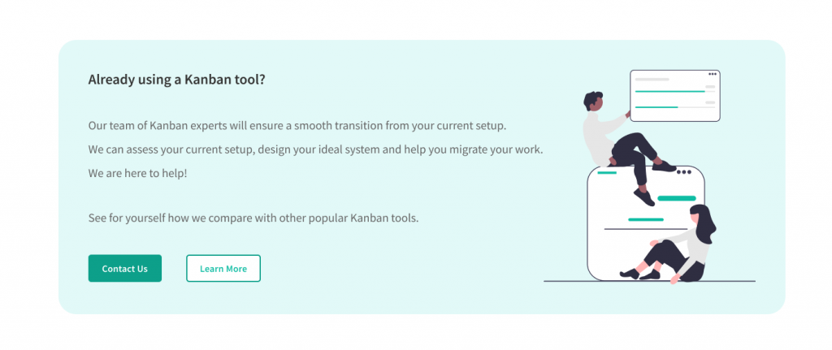
Task: Click the thick green pill in lower card
Action: [676, 198]
